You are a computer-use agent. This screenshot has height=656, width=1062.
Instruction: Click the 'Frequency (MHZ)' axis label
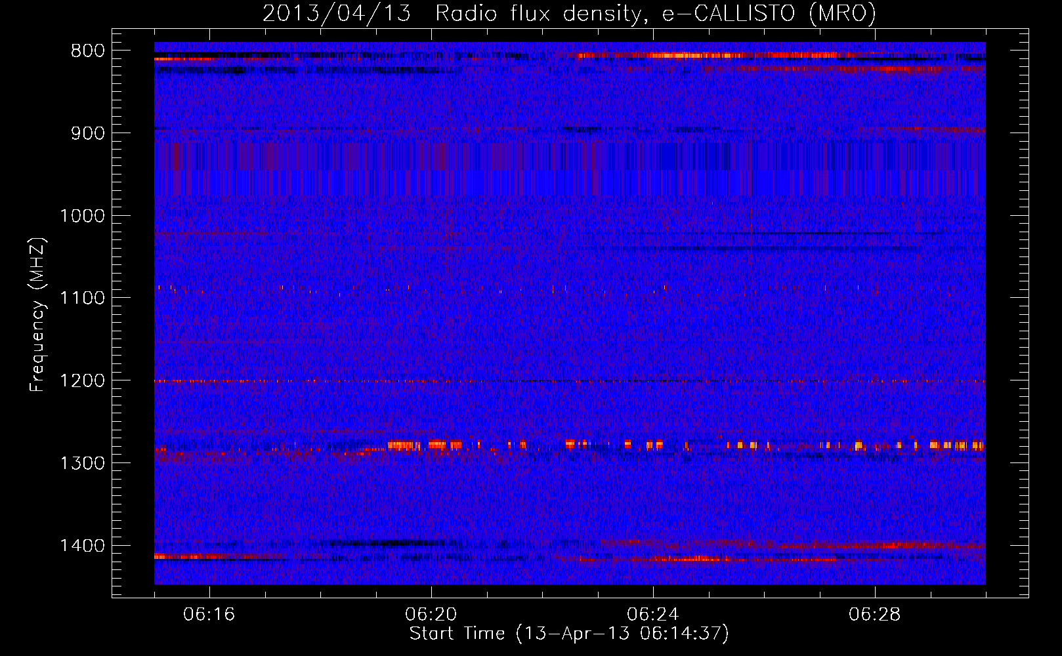[x=37, y=315]
